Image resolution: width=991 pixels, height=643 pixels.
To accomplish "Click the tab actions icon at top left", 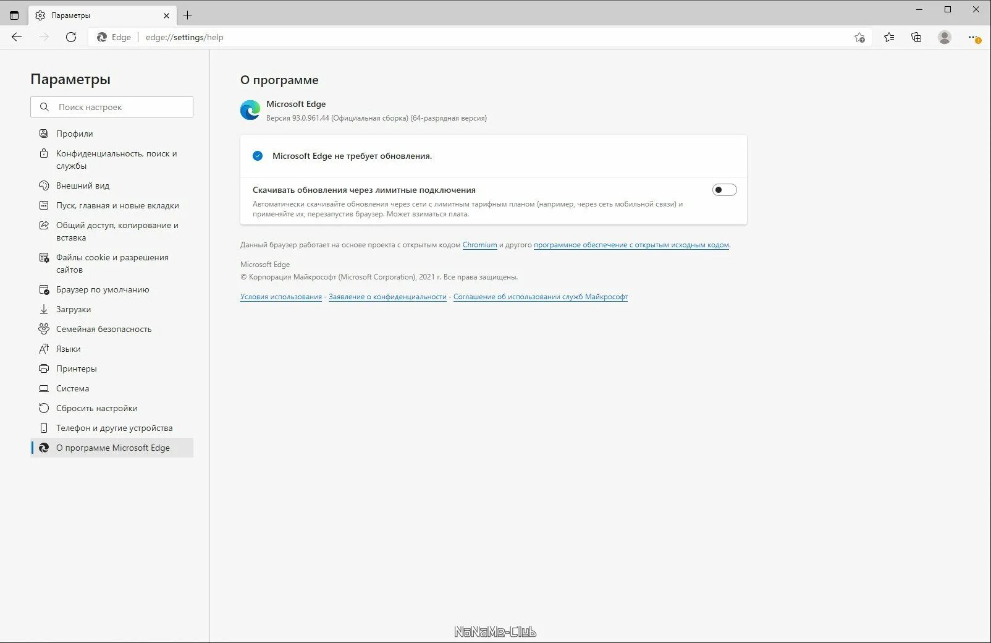I will [14, 15].
